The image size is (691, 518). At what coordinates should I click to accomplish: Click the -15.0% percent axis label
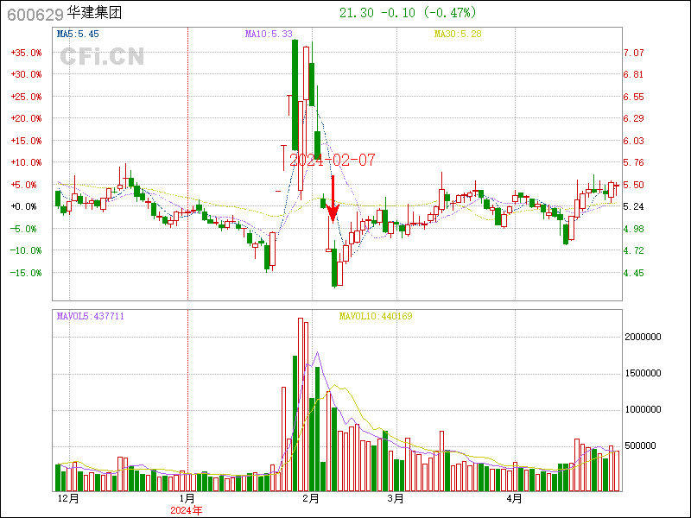coord(26,273)
